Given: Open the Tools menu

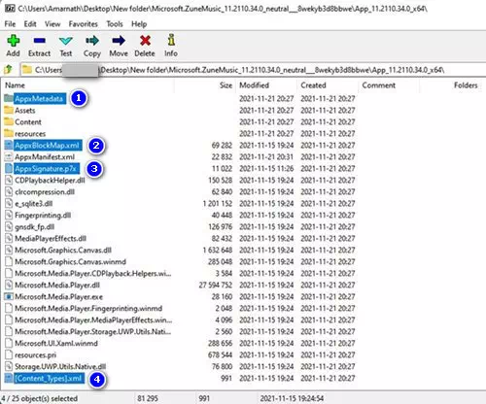Looking at the screenshot, I should (x=115, y=24).
